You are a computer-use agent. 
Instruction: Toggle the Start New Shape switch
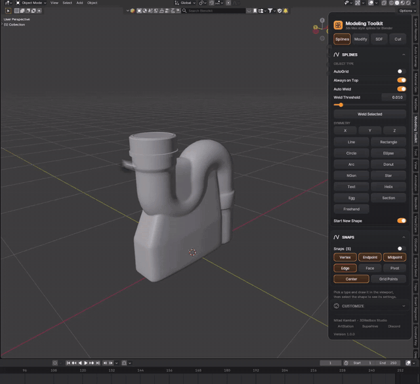tap(402, 221)
